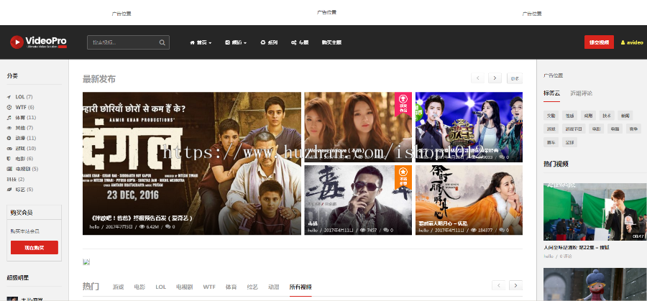Click the search magnifier icon
Image resolution: width=647 pixels, height=301 pixels.
[162, 42]
